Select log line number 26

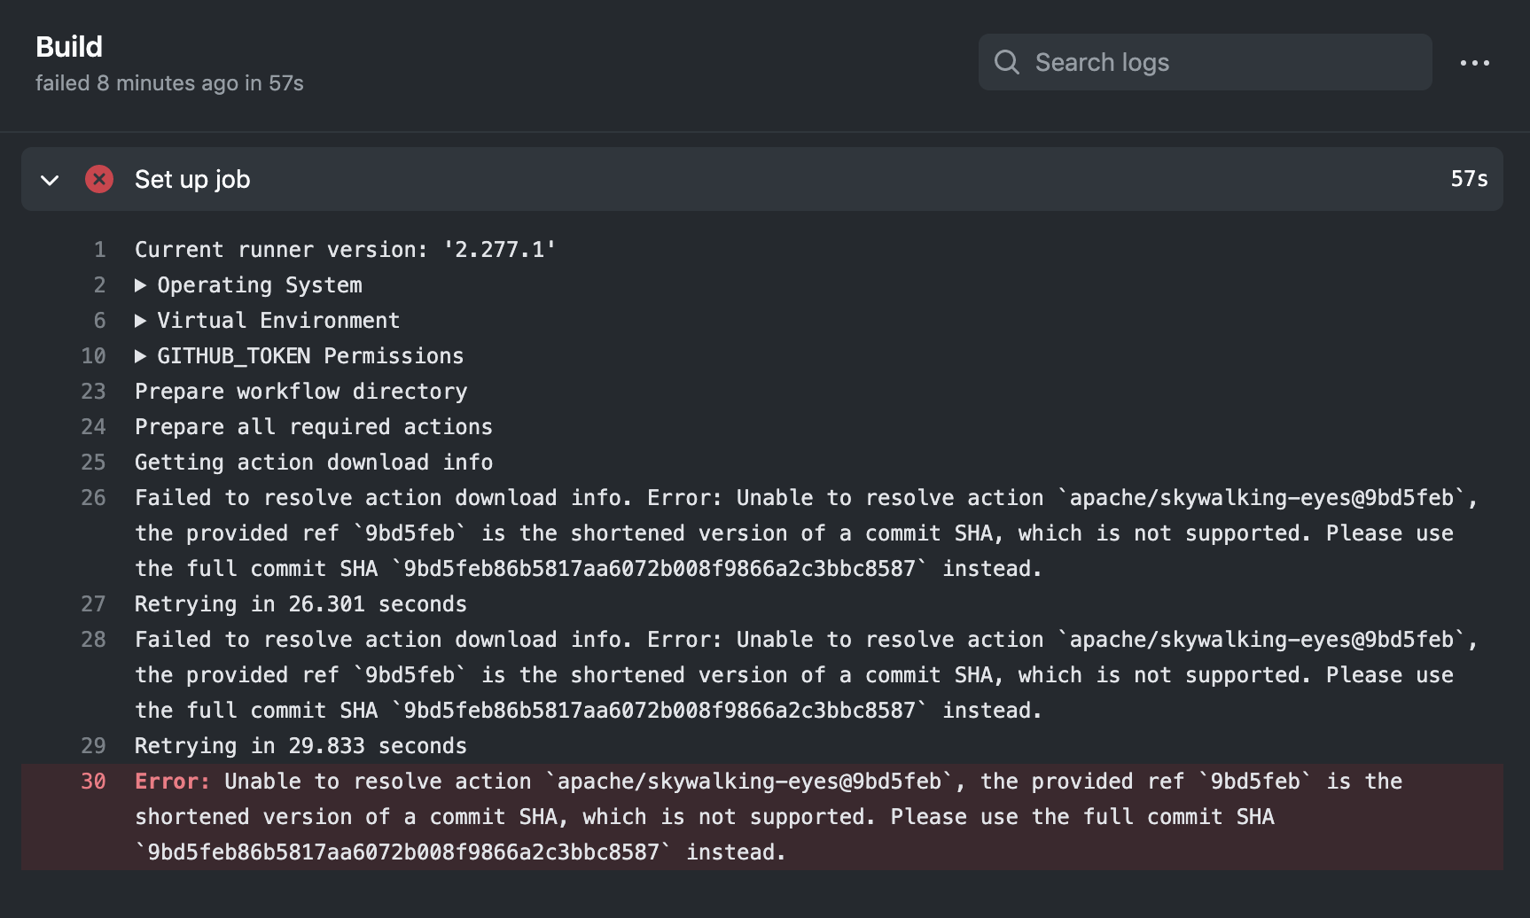93,498
